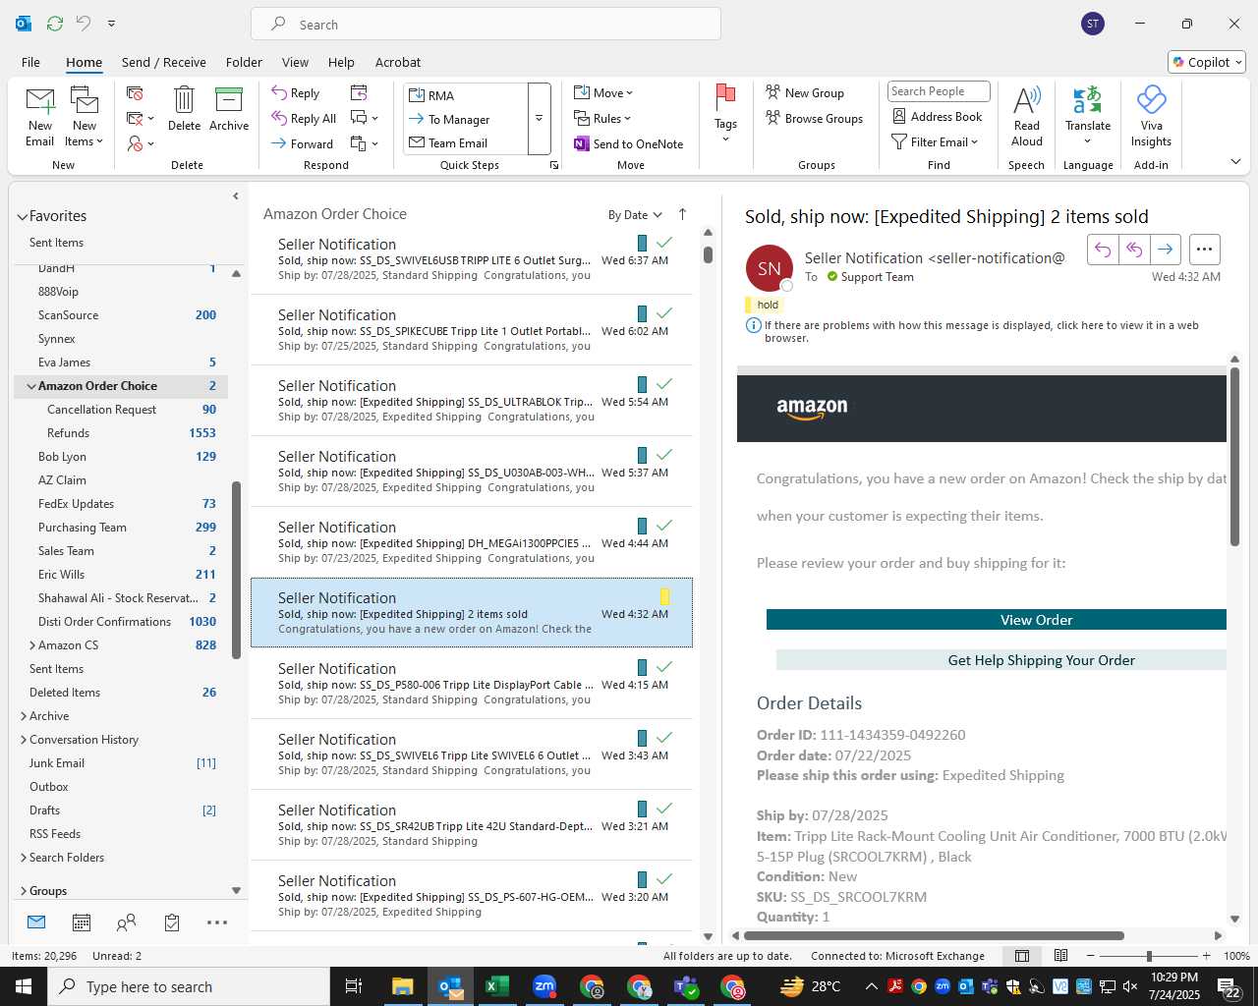The width and height of the screenshot is (1258, 1006).
Task: Adjust the zoom slider in status bar
Action: [x=1149, y=956]
